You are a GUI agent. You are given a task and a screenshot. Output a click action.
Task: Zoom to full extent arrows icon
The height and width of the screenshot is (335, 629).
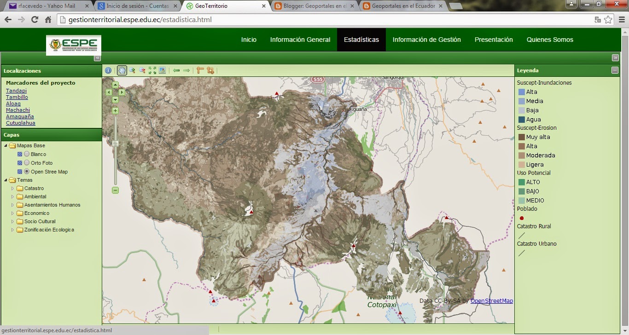pyautogui.click(x=152, y=70)
